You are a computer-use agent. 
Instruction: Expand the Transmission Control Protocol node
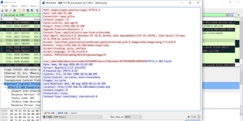(2, 80)
